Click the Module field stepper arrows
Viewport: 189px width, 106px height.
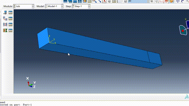[x=14, y=6]
